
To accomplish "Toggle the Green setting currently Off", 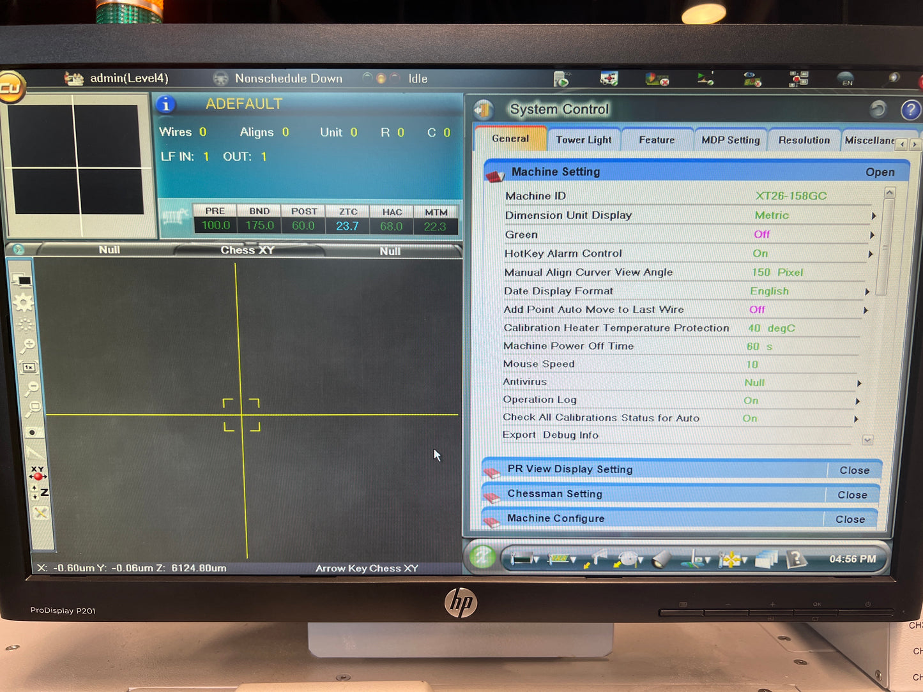I will click(761, 234).
